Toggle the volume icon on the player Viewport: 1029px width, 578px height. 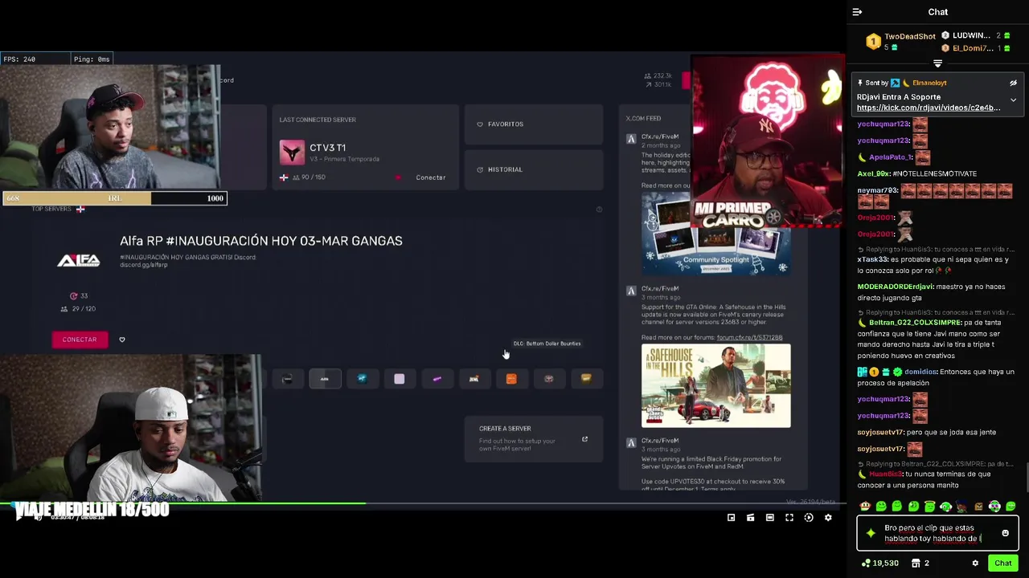(37, 518)
